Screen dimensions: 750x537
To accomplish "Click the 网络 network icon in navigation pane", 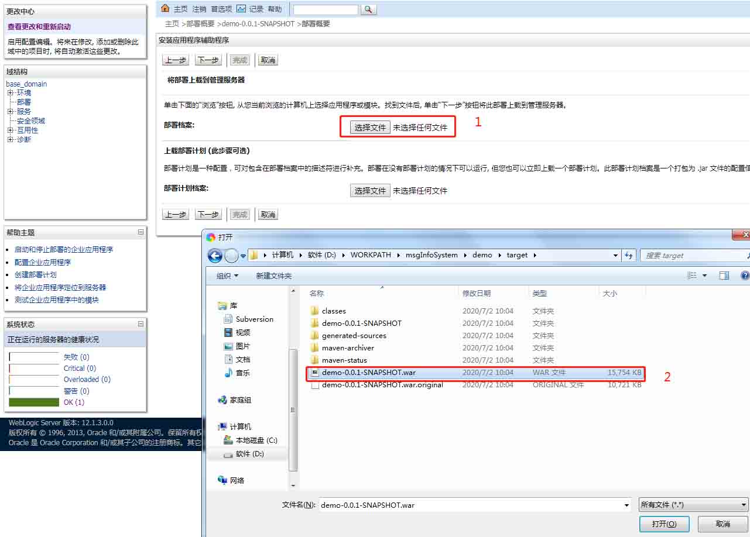I will (x=222, y=480).
